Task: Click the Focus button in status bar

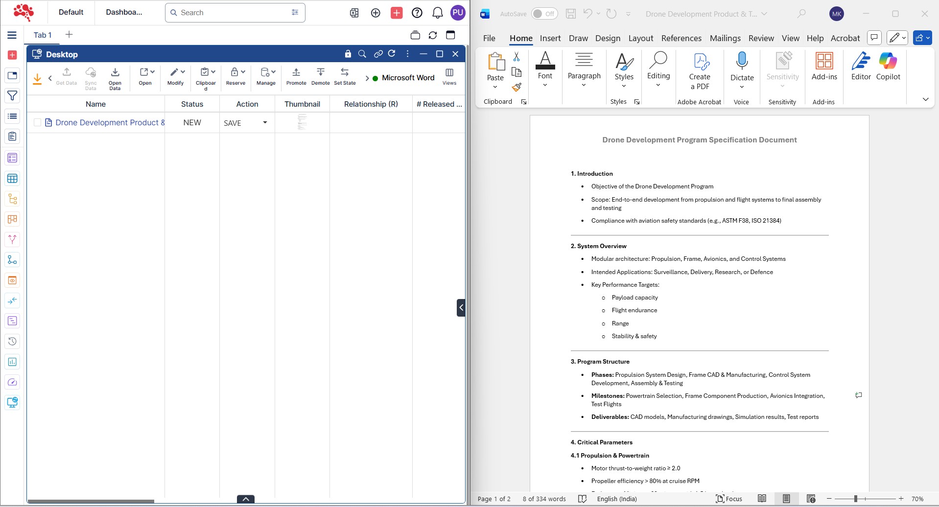Action: [729, 499]
